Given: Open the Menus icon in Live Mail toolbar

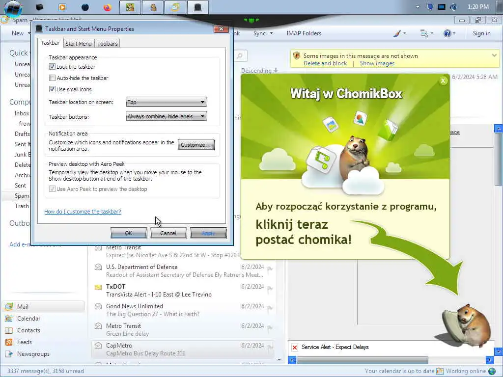Looking at the screenshot, I should pyautogui.click(x=424, y=33).
